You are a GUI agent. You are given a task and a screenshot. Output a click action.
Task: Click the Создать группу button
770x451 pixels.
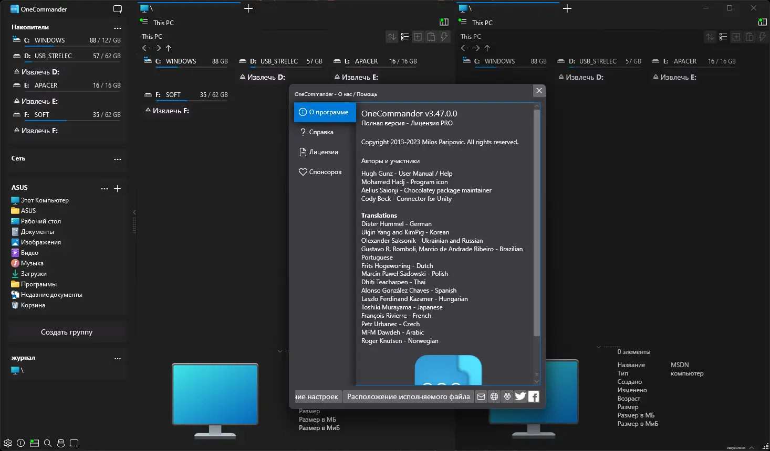click(x=66, y=332)
